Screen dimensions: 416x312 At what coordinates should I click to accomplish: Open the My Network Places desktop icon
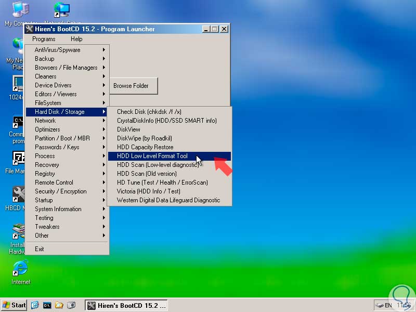click(18, 45)
